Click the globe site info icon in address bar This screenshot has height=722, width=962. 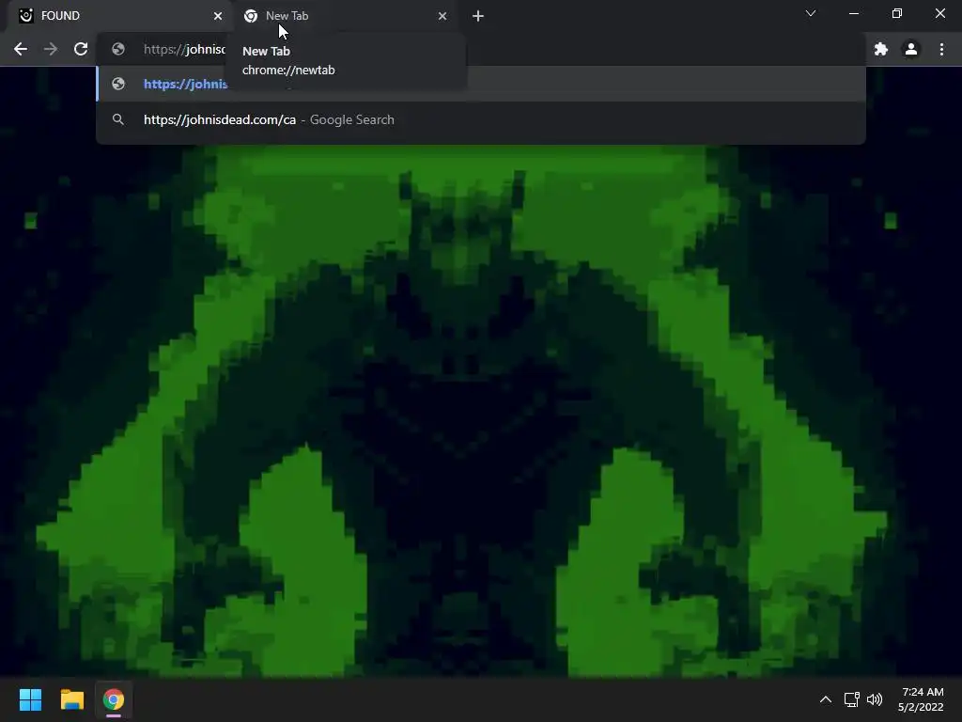coord(118,49)
